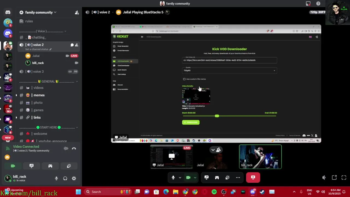Select Jallal in voive 2 member list
The image size is (350, 197).
click(52, 56)
